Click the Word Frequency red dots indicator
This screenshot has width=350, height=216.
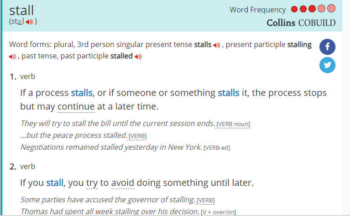pos(313,9)
